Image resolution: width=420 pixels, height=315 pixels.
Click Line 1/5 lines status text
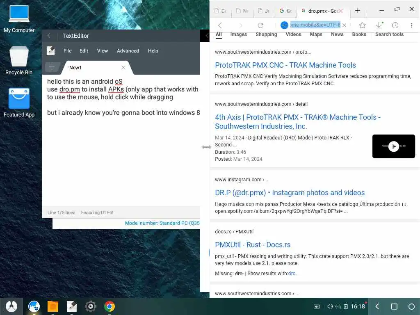[x=62, y=212]
